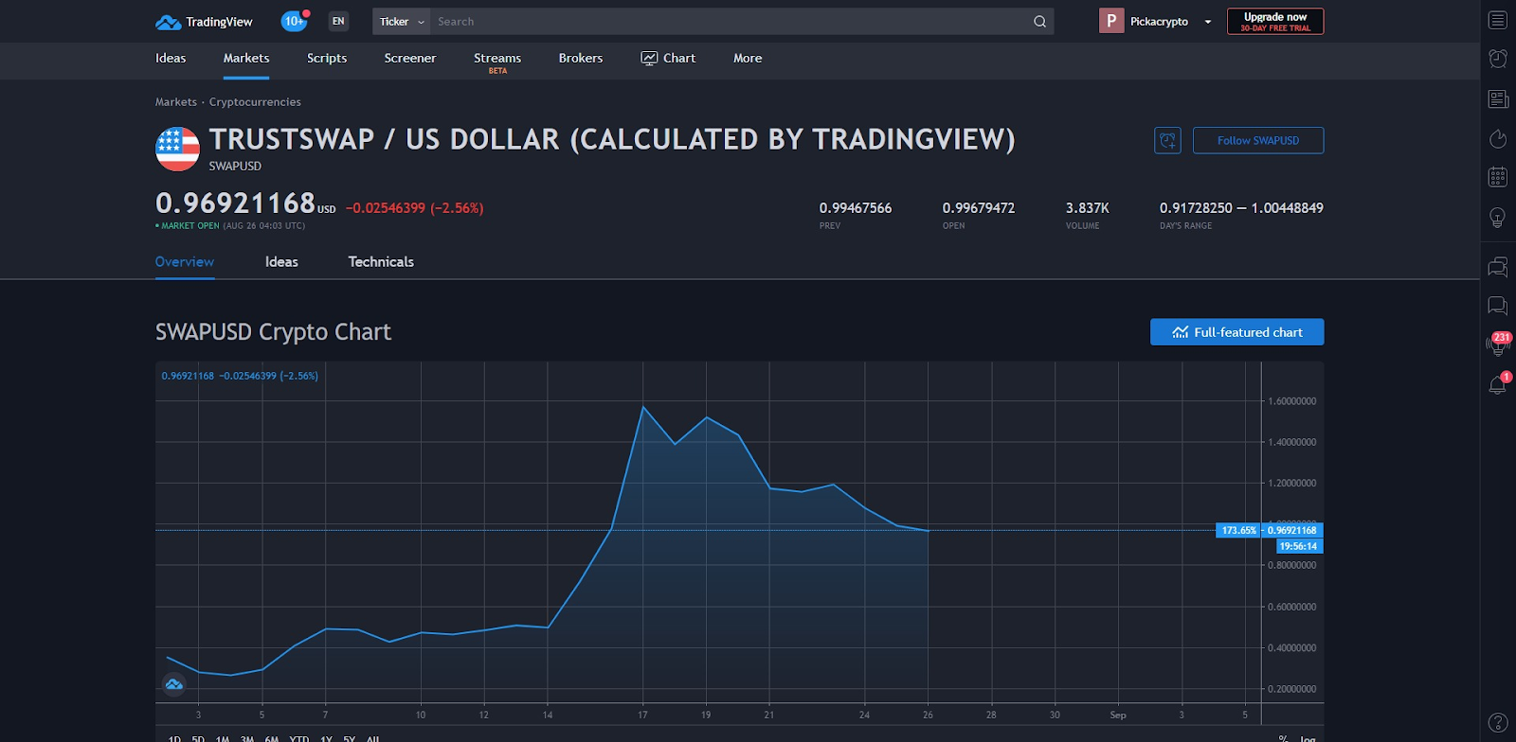This screenshot has width=1516, height=742.
Task: Select the 1D chart range
Action: [174, 738]
